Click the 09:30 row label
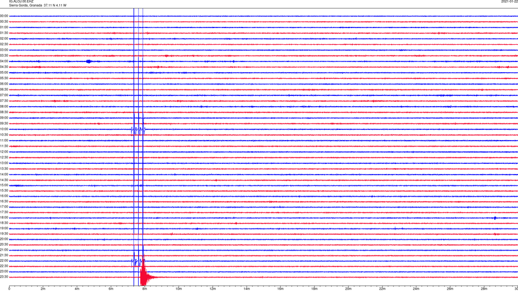518x291 pixels. coord(4,123)
